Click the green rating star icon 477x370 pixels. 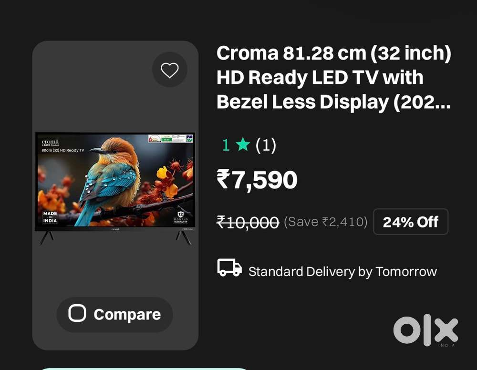point(243,144)
